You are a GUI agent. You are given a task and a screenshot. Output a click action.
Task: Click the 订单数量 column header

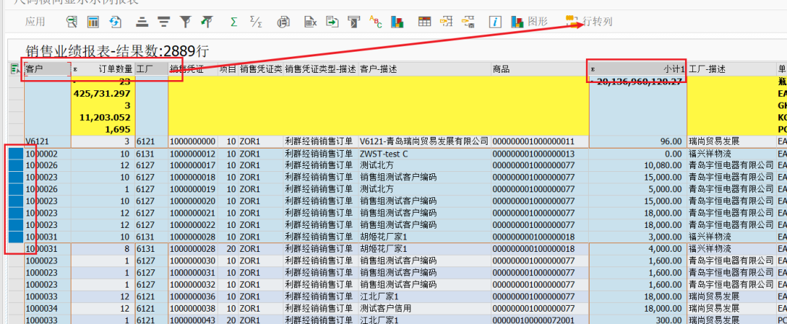pos(103,69)
